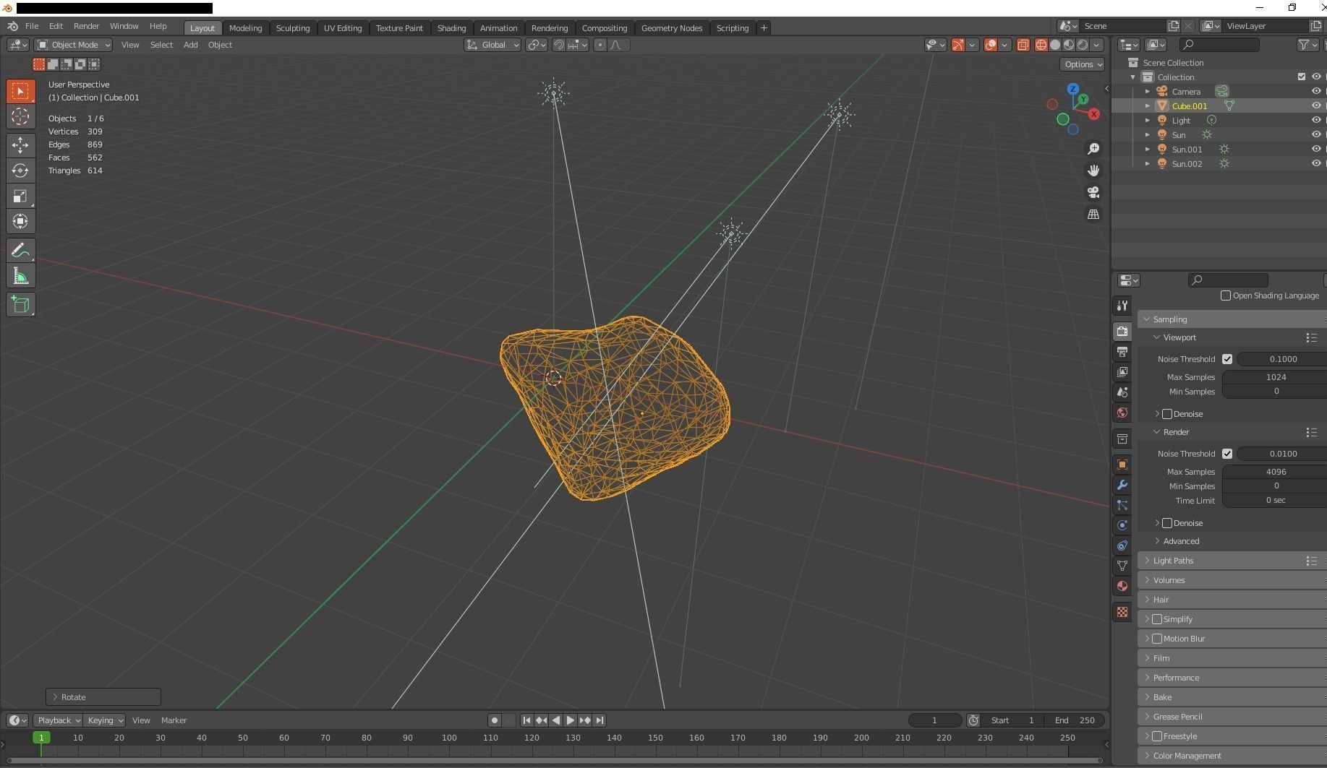Play animation forward button

(570, 720)
